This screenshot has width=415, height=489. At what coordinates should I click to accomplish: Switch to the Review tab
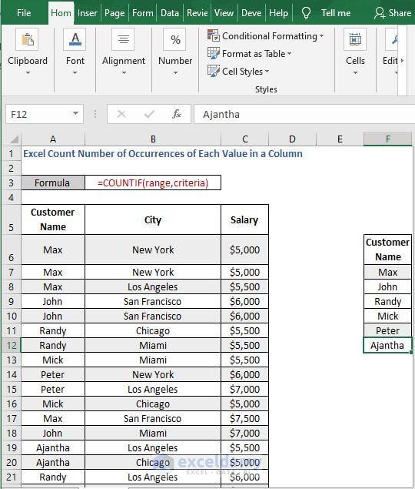(197, 13)
